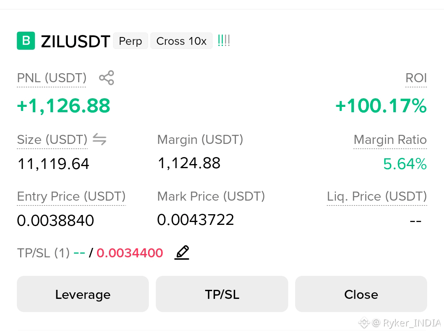
Task: Click the +100.17% ROI value
Action: tap(381, 106)
